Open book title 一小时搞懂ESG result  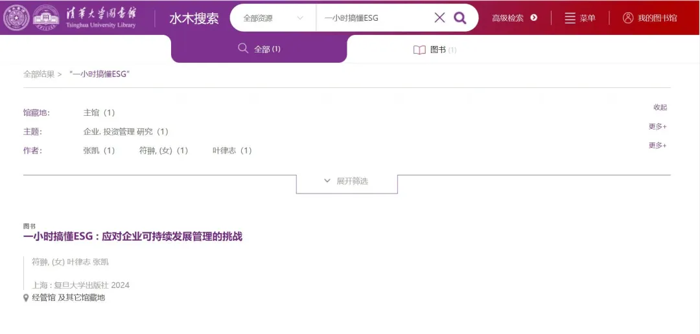pyautogui.click(x=133, y=237)
